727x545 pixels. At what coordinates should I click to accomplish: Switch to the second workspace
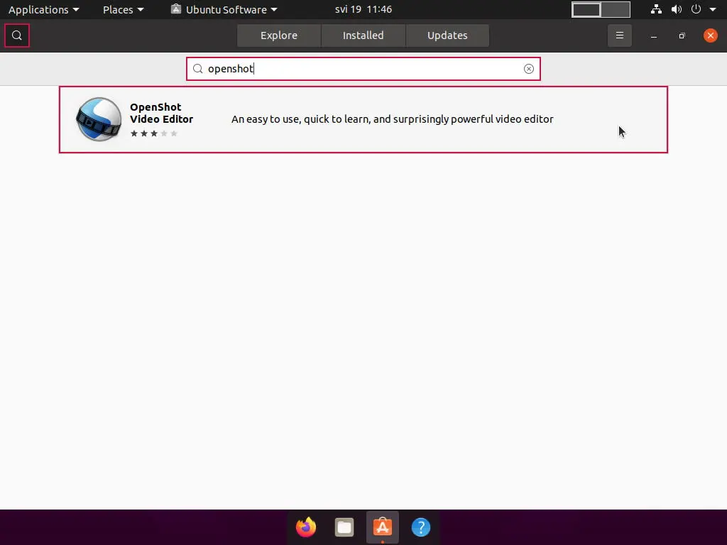tap(616, 9)
